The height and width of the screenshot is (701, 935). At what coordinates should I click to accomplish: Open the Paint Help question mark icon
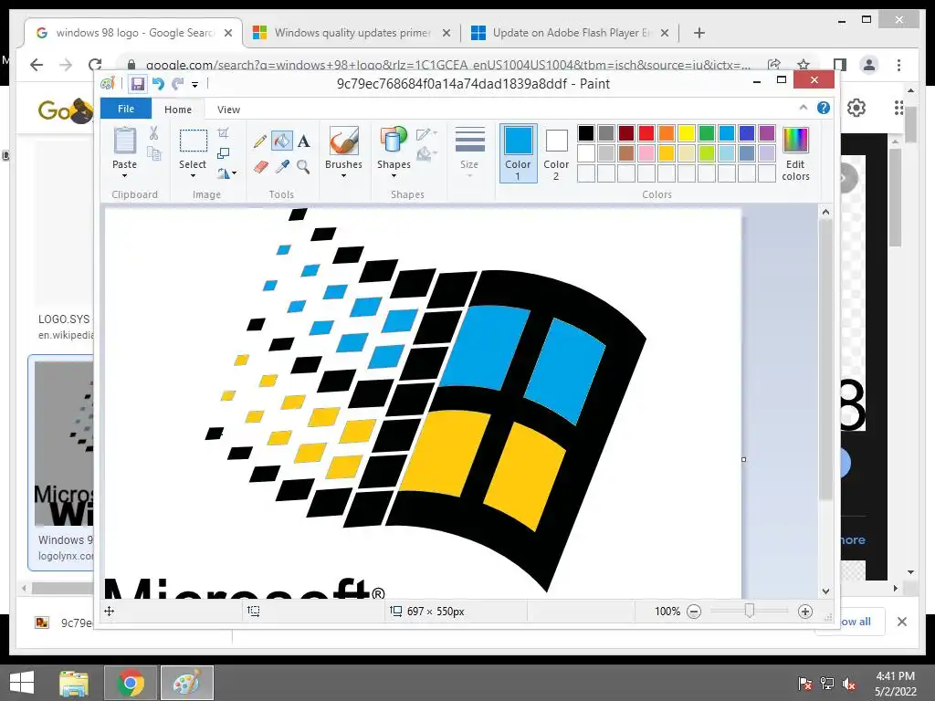click(x=824, y=108)
